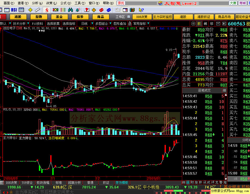Toggle the 移 move button
250x194 pixels.
[212, 24]
